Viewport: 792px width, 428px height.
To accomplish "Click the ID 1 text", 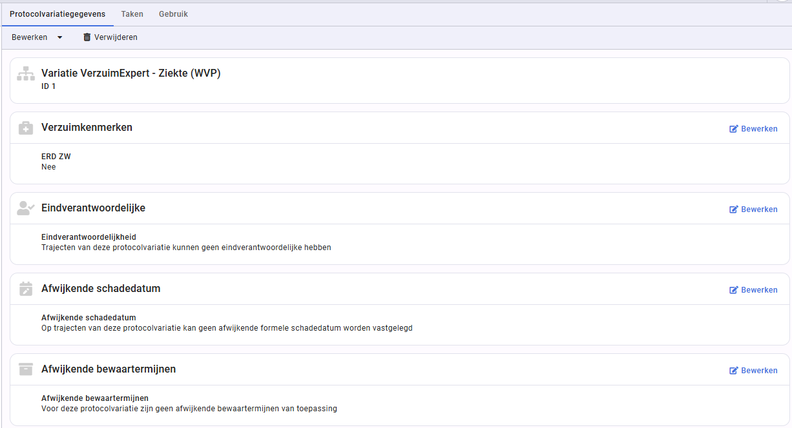I will click(x=48, y=86).
